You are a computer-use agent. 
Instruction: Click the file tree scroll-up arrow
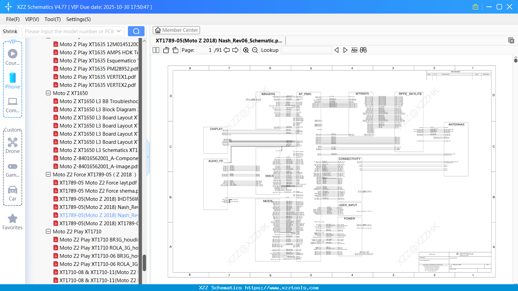(144, 41)
